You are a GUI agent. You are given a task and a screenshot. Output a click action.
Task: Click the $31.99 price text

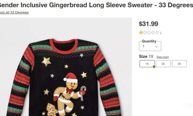click(x=148, y=24)
